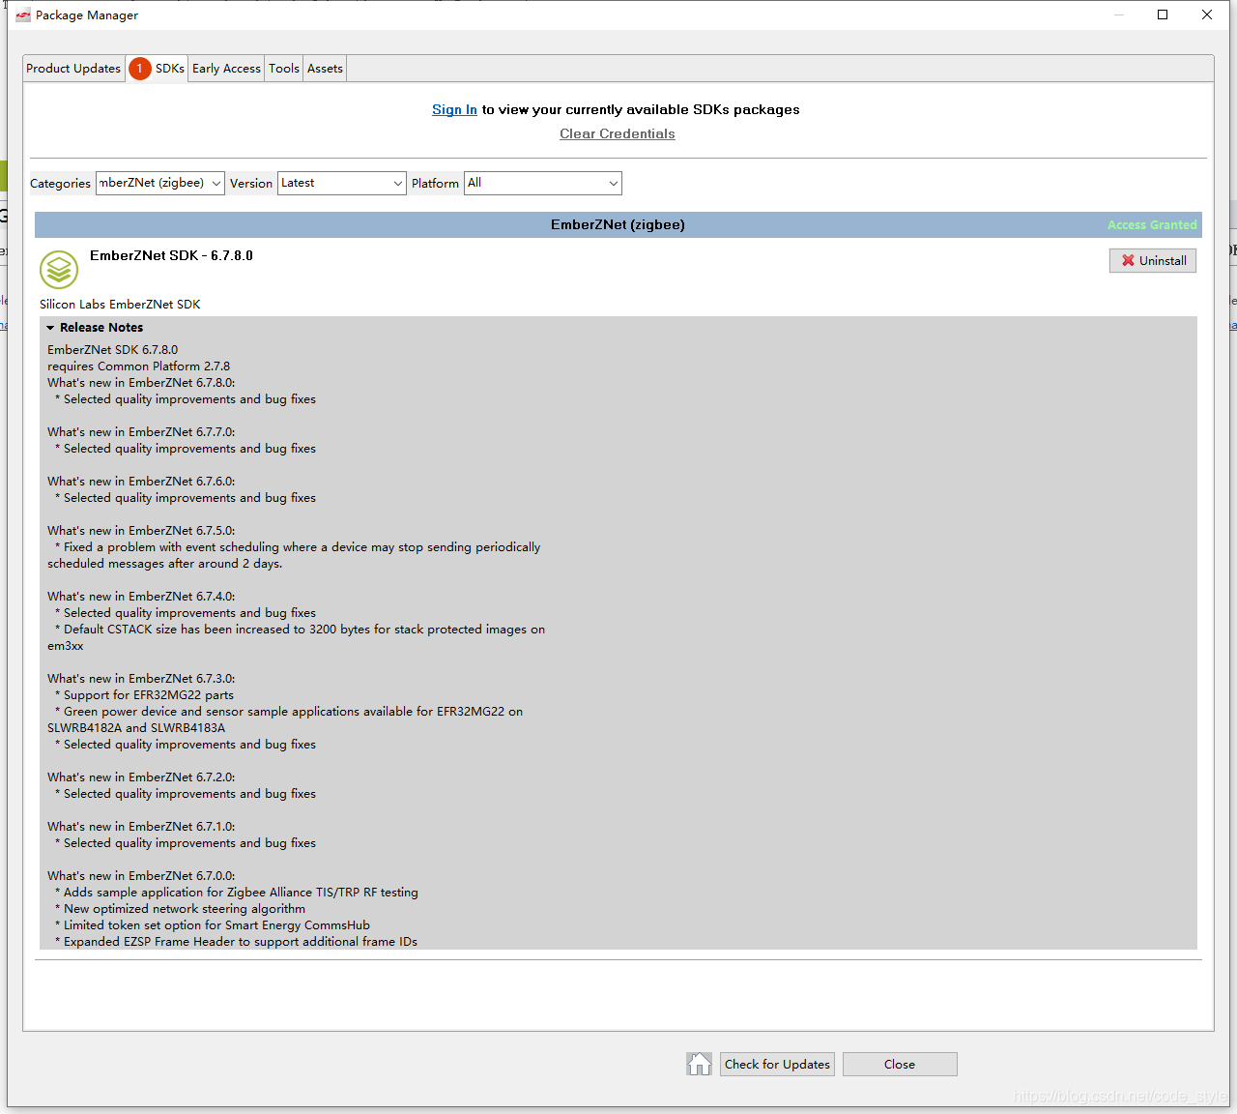Open the Platform dropdown showing All
The image size is (1237, 1114).
[543, 183]
